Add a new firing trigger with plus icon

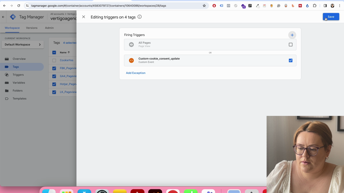pyautogui.click(x=292, y=35)
